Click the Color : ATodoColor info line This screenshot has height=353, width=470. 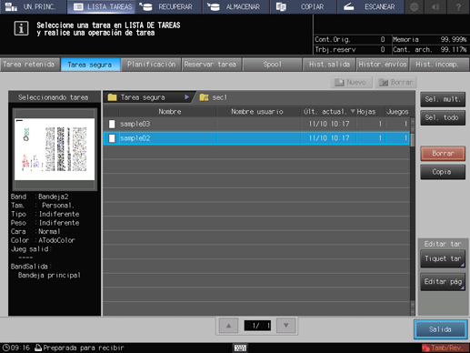click(x=43, y=240)
